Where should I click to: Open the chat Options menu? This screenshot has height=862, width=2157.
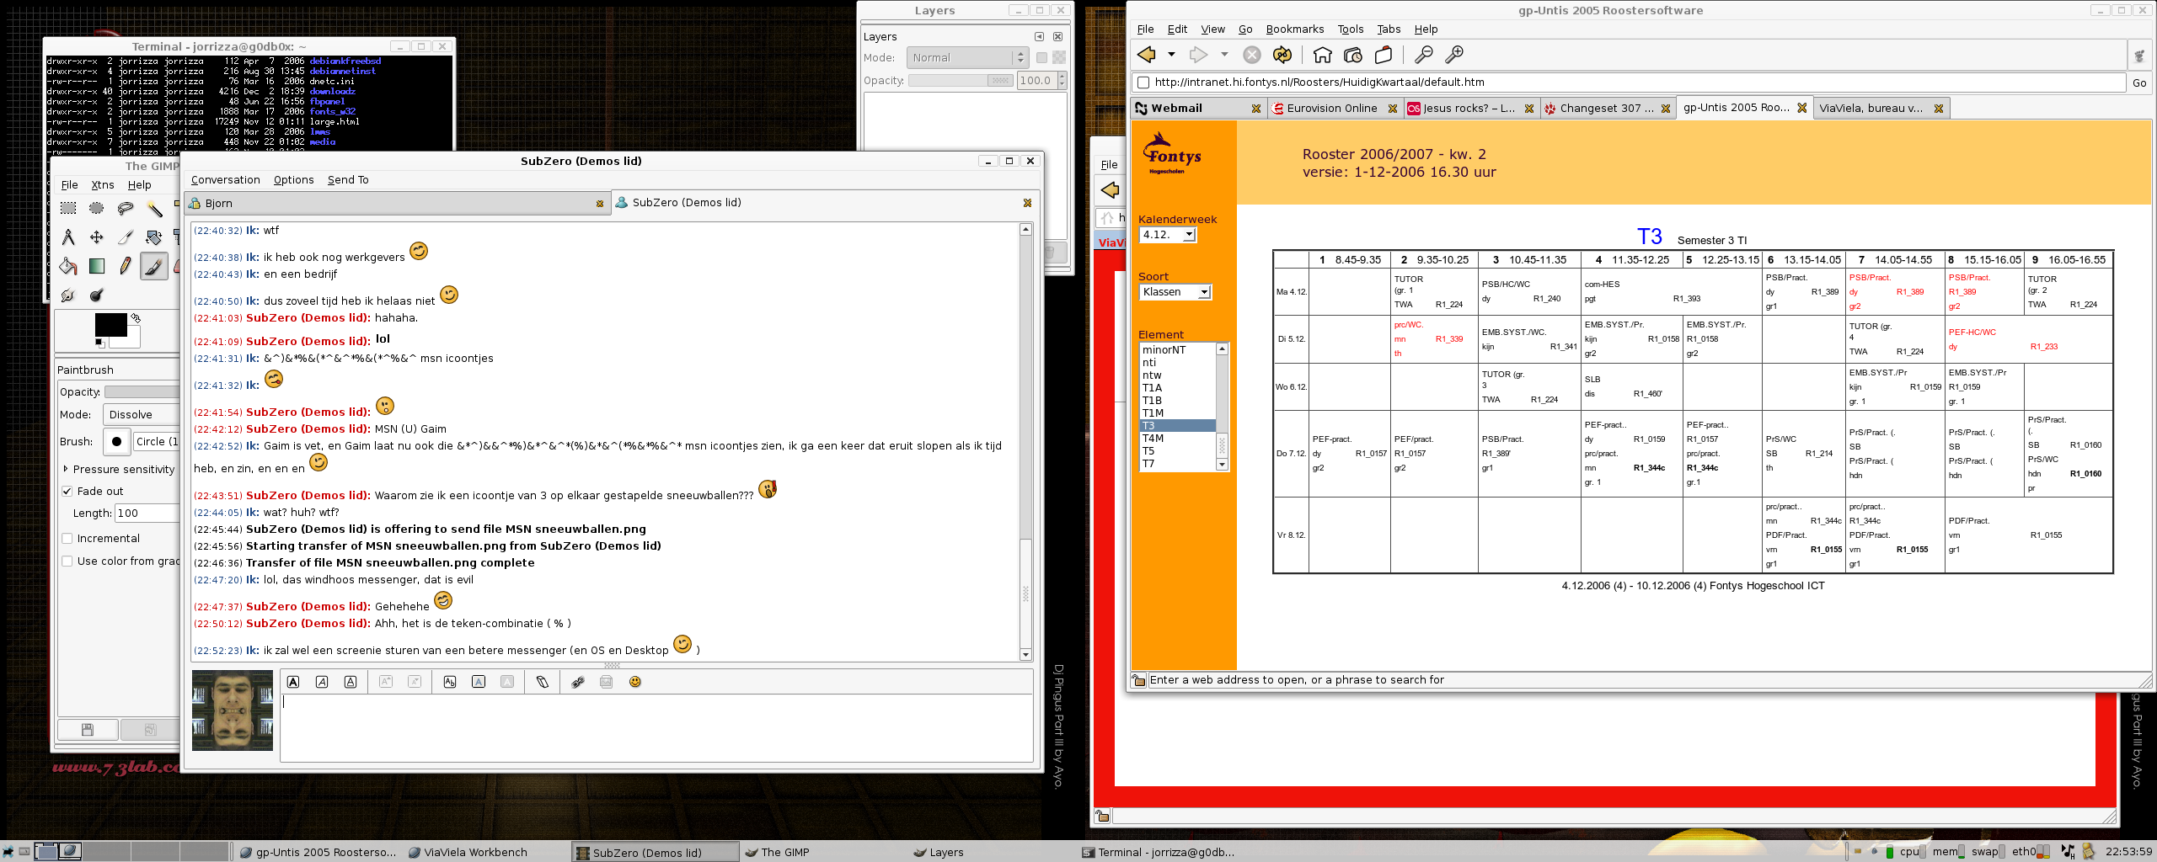(293, 180)
